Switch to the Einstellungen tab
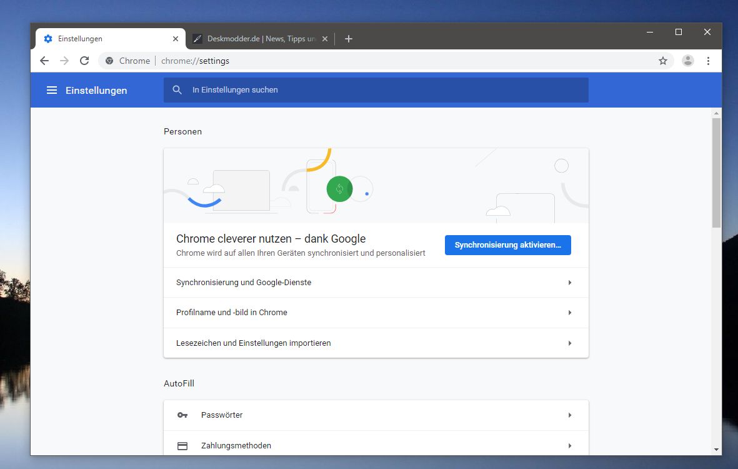Screen dimensions: 738x469 coord(110,39)
